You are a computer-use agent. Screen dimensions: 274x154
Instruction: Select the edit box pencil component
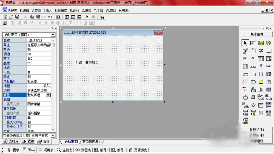pos(245,51)
